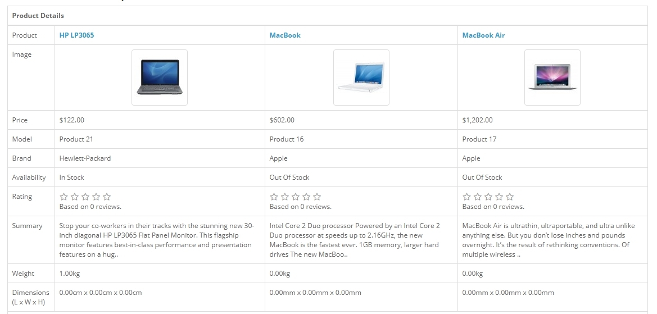Click the Apple brand in MacBook column

coord(279,158)
